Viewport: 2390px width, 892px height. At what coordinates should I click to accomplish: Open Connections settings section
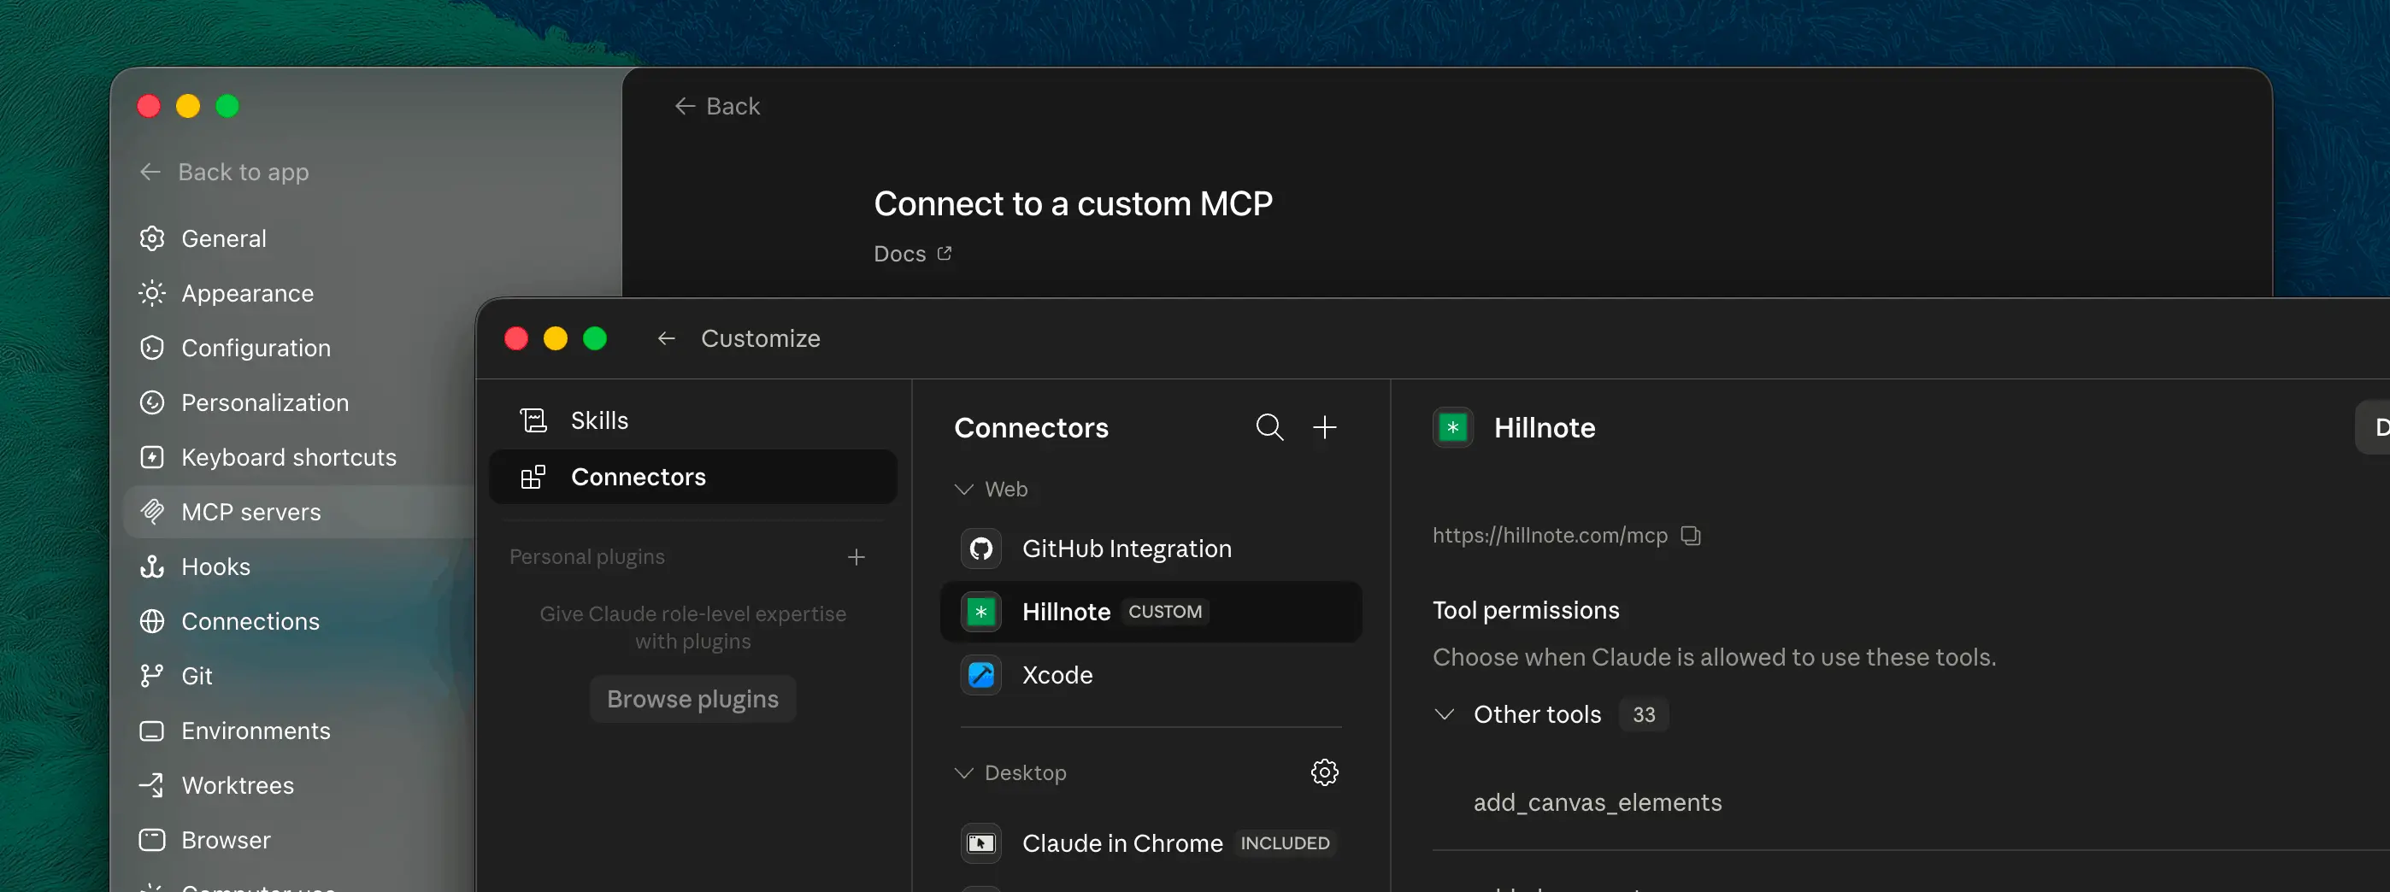250,621
